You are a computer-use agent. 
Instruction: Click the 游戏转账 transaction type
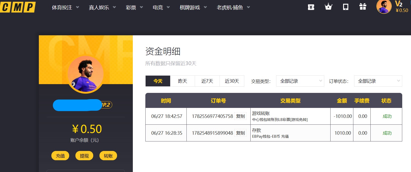[261, 113]
